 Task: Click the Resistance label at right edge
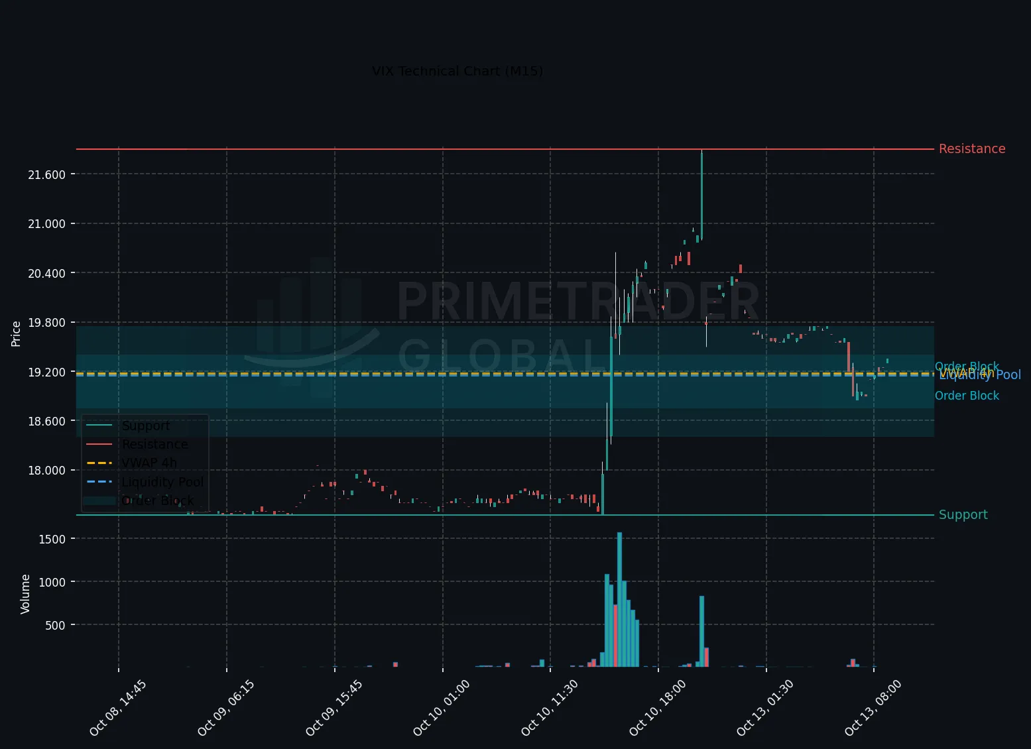point(971,149)
